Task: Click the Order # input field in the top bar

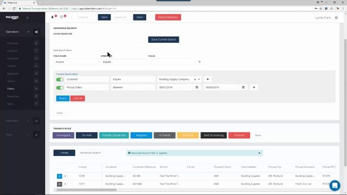Action: 87,17
